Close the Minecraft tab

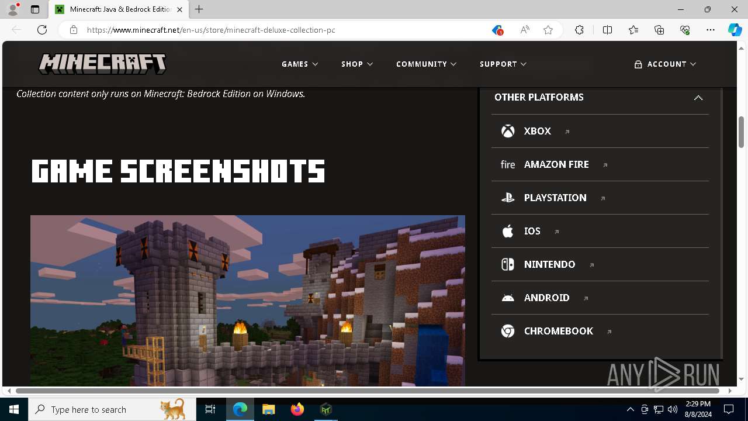pyautogui.click(x=179, y=9)
